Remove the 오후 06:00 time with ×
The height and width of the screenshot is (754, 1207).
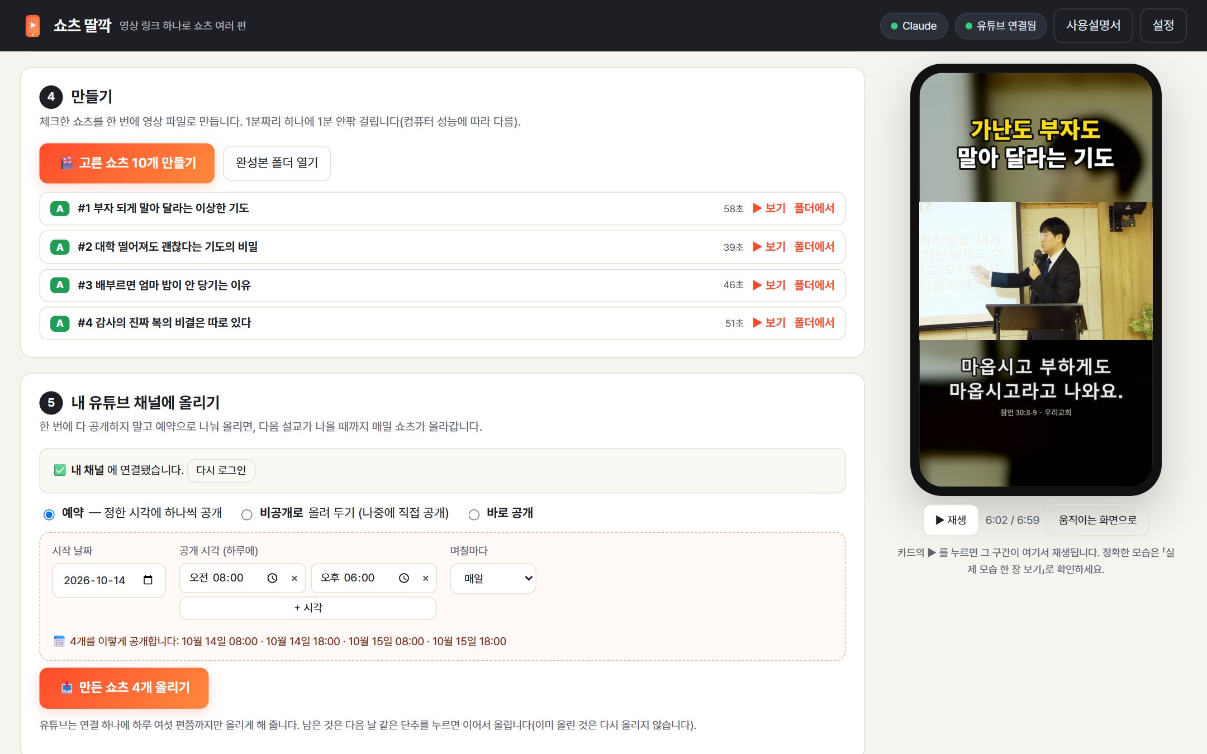[x=426, y=579]
